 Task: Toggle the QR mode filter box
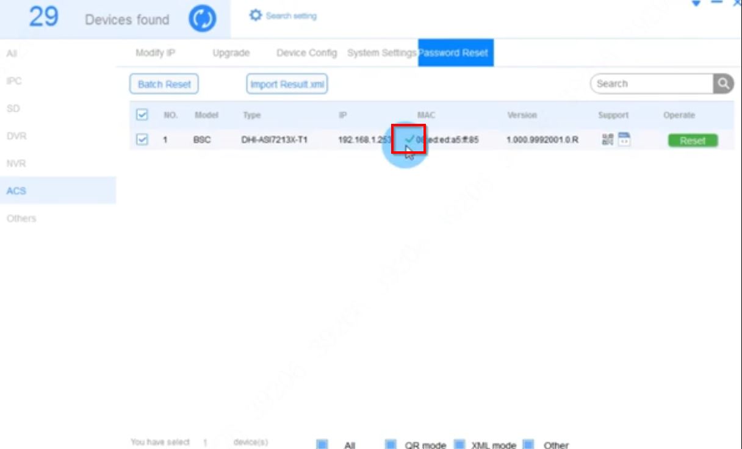click(x=391, y=445)
